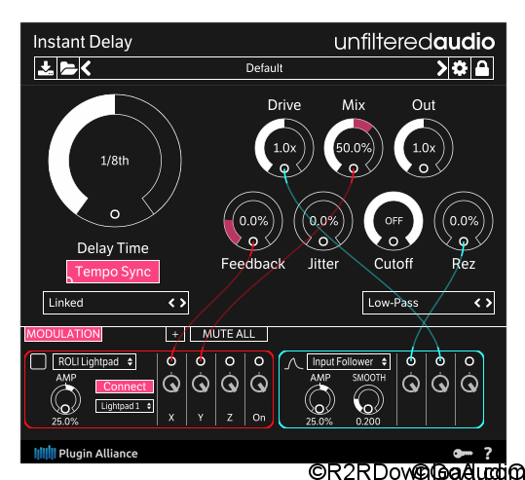Toggle the Tempo Sync button
Screen dimensions: 525x480
point(113,272)
